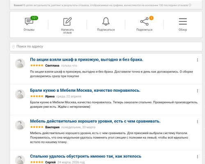Open review titled По акции взяли шкаф
Screen dimensions: 205x164
coord(87,59)
